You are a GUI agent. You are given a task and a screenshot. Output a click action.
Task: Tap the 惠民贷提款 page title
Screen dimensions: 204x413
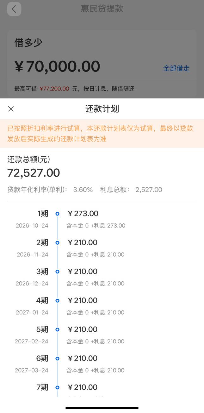pos(102,9)
